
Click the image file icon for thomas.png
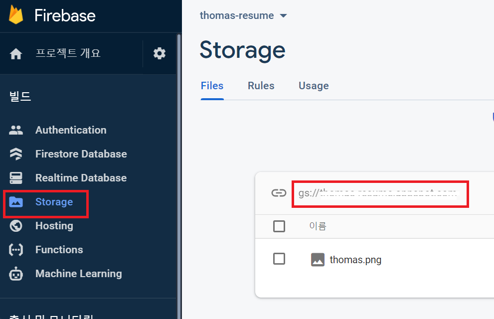pos(318,260)
